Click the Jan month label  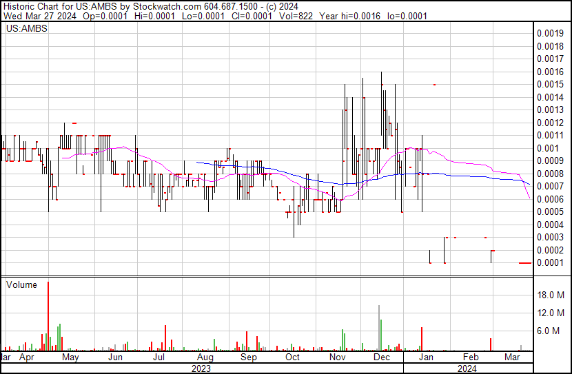(x=426, y=357)
